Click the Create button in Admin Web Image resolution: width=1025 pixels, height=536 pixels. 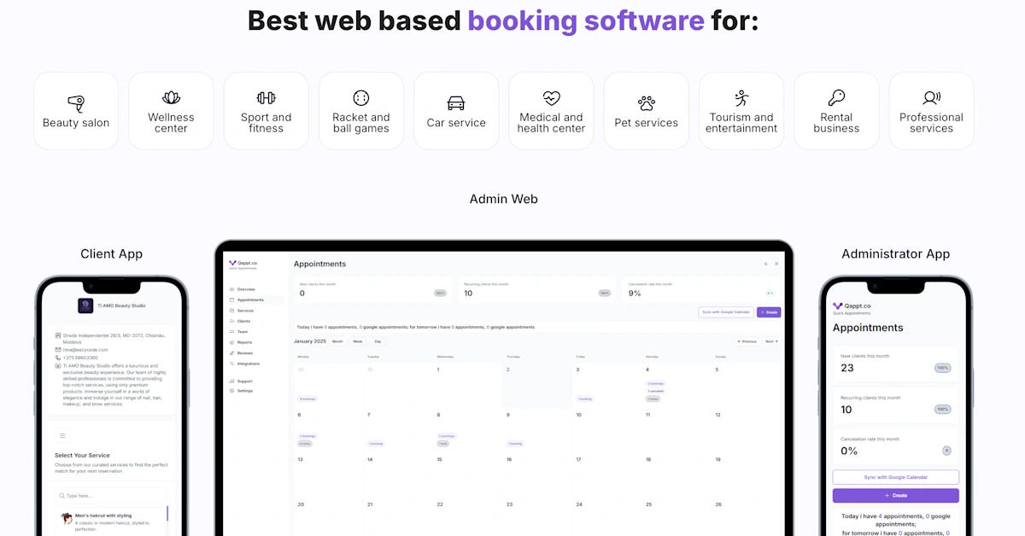click(769, 312)
